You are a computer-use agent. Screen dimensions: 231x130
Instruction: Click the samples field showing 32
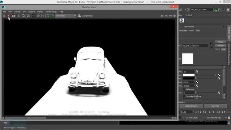(189, 71)
